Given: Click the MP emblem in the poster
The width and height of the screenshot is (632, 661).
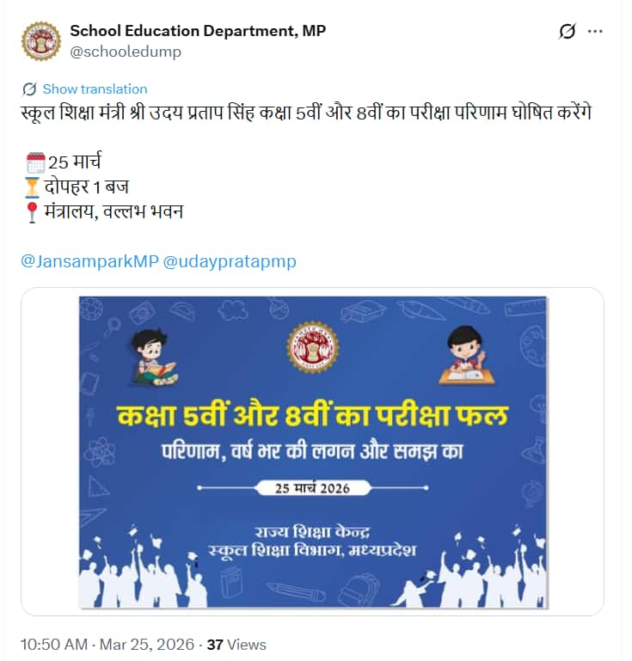Looking at the screenshot, I should point(313,347).
